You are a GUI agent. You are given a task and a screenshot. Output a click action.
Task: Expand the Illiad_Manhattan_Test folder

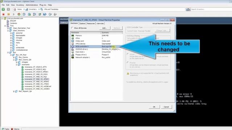8,28
